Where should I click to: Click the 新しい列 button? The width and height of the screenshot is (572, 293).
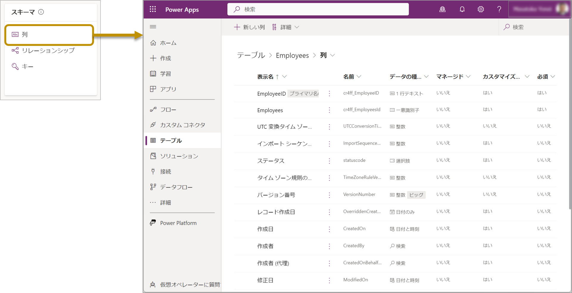click(249, 27)
